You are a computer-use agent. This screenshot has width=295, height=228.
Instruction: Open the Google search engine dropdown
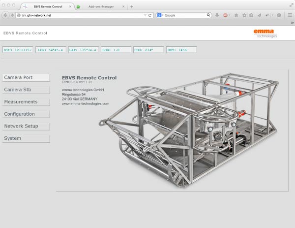(160, 15)
